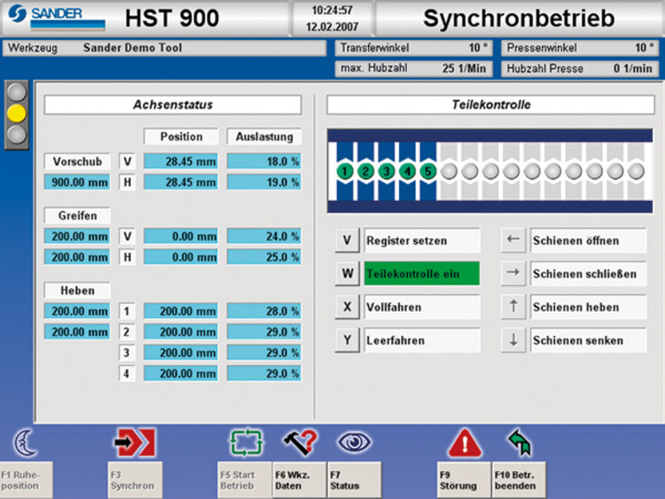Click the green return-arrow Betrieb beenden icon
Screen dimensions: 665x499
(519, 443)
